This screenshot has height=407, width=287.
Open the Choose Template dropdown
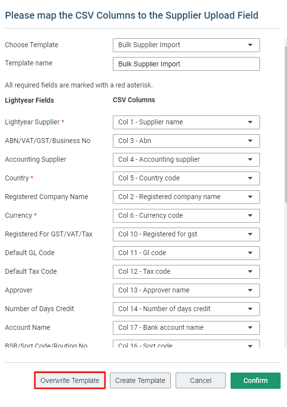[186, 45]
